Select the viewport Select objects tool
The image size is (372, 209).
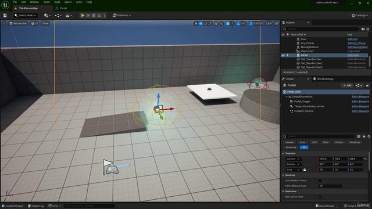[x=196, y=23]
